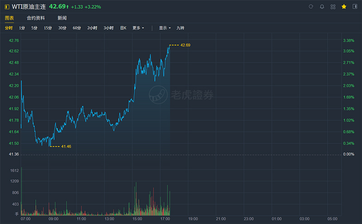Click the 41.46 low price marker
The width and height of the screenshot is (362, 224).
click(x=66, y=146)
